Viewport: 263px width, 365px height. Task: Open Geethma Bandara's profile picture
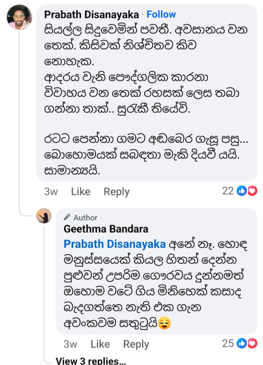44,216
